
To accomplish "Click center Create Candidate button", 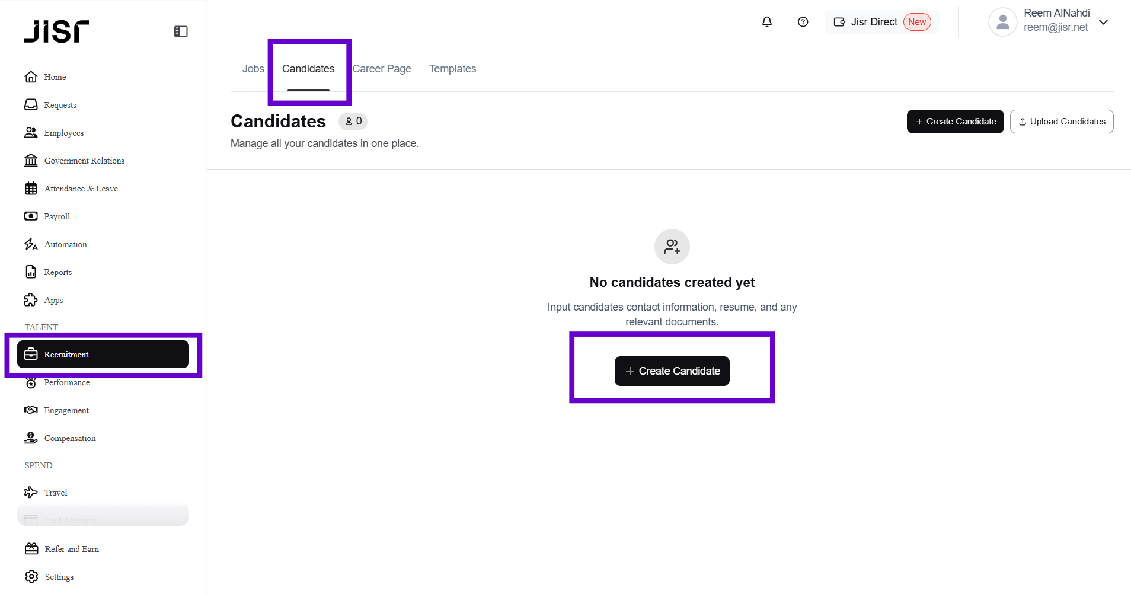I will point(672,371).
